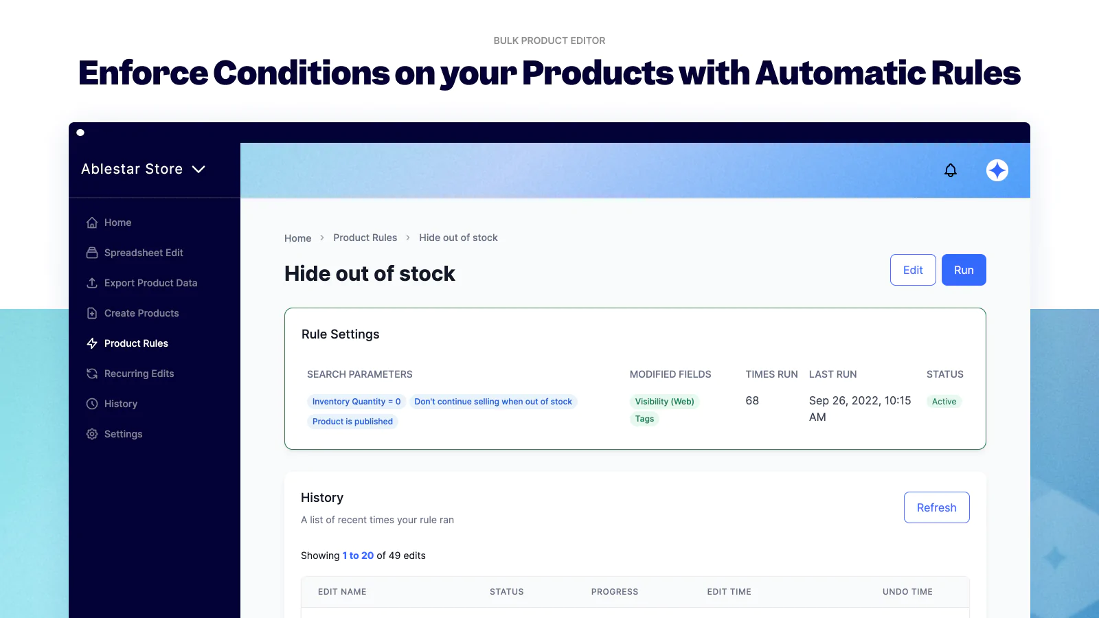This screenshot has height=618, width=1099.
Task: Open Settings in the sidebar
Action: 123,434
